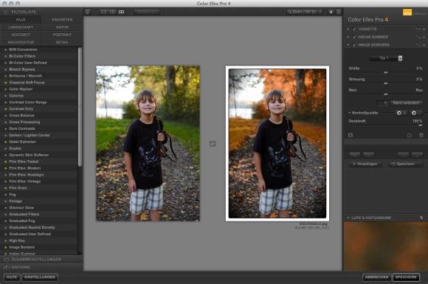Image resolution: width=428 pixels, height=284 pixels.
Task: Click the Deckkraft slider handle
Action: 420,125
